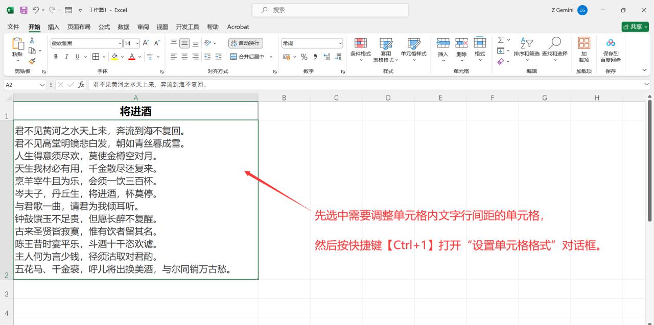Click the AutoSum sigma icon
Screen dimensions: 654x325
[501, 40]
